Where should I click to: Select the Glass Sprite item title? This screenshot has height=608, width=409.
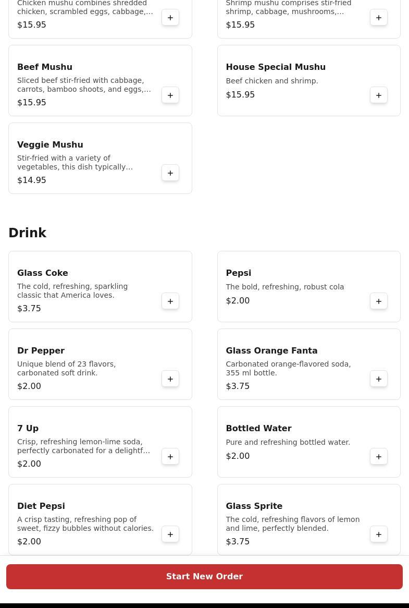tap(254, 506)
